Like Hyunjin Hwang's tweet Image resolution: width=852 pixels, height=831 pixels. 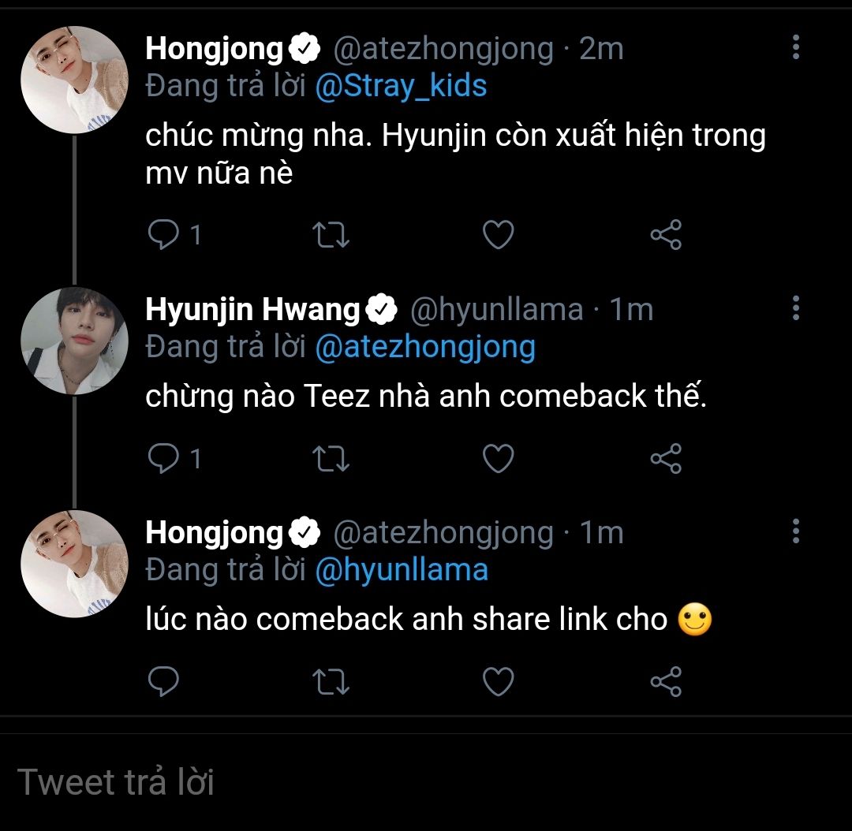[498, 458]
